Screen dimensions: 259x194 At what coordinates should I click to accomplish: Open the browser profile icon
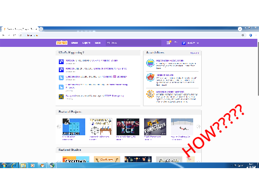tap(250, 35)
